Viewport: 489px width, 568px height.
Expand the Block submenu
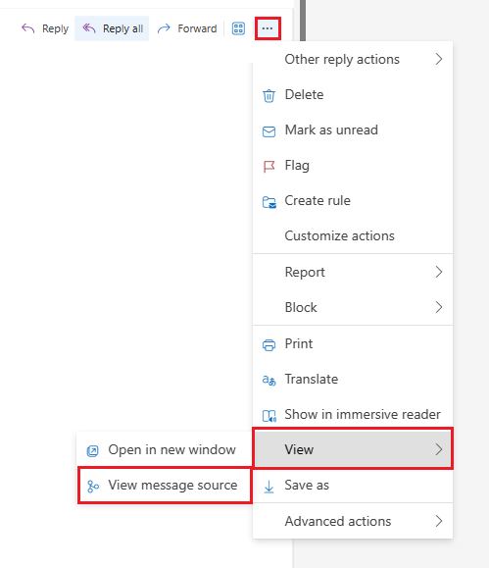point(353,307)
